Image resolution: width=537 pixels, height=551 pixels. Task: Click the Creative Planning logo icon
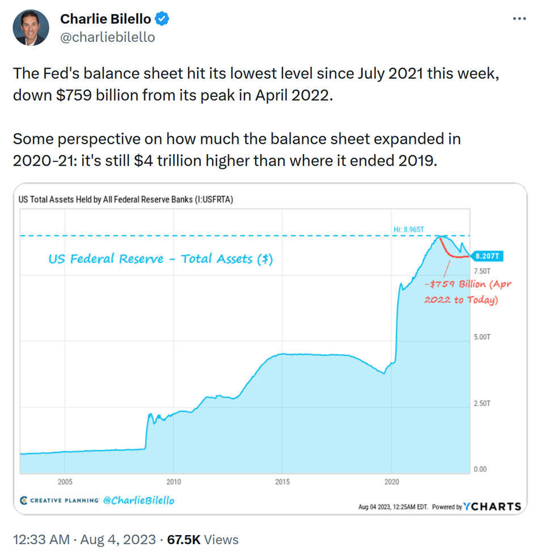click(23, 501)
